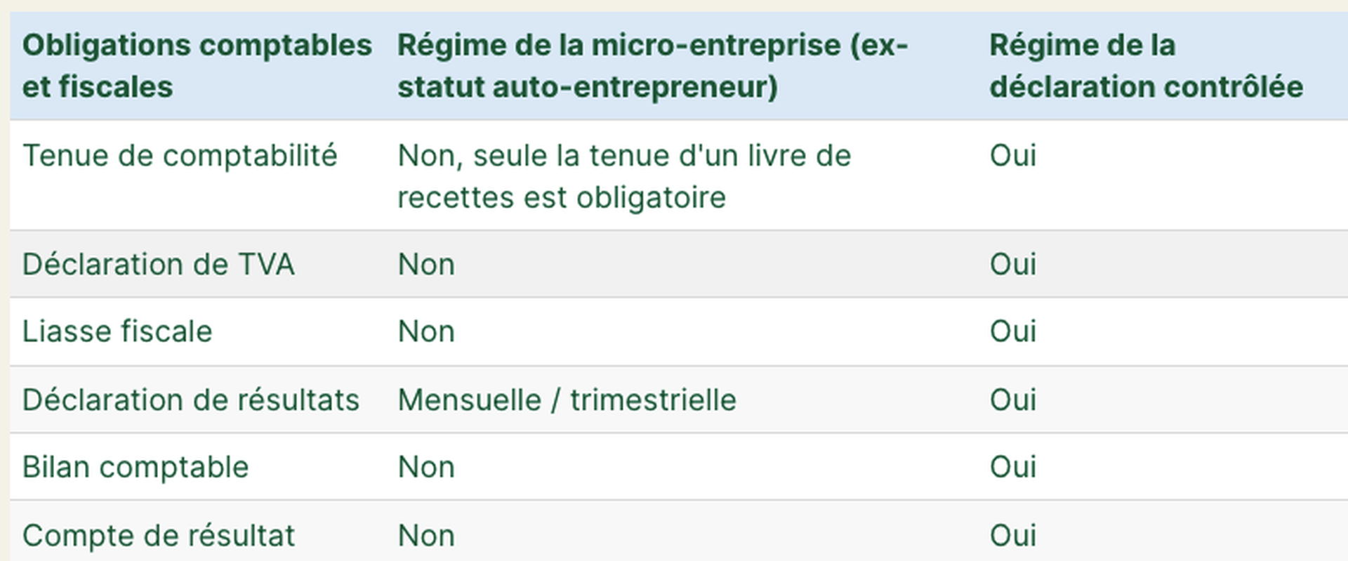Click 'Oui' in the Liasse fiscale row
The width and height of the screenshot is (1348, 561).
[1012, 331]
